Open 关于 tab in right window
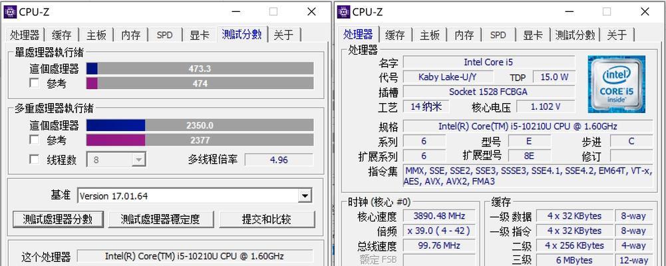The image size is (666, 266). coord(617,35)
